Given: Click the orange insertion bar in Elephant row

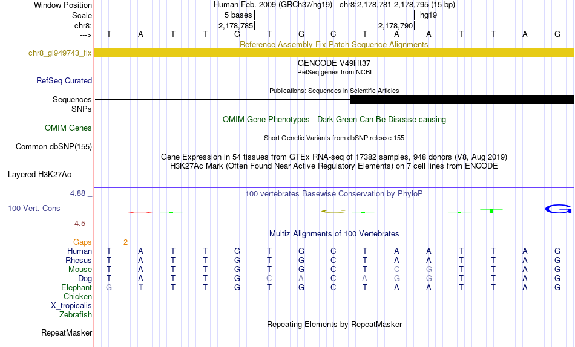Looking at the screenshot, I should 126,287.
